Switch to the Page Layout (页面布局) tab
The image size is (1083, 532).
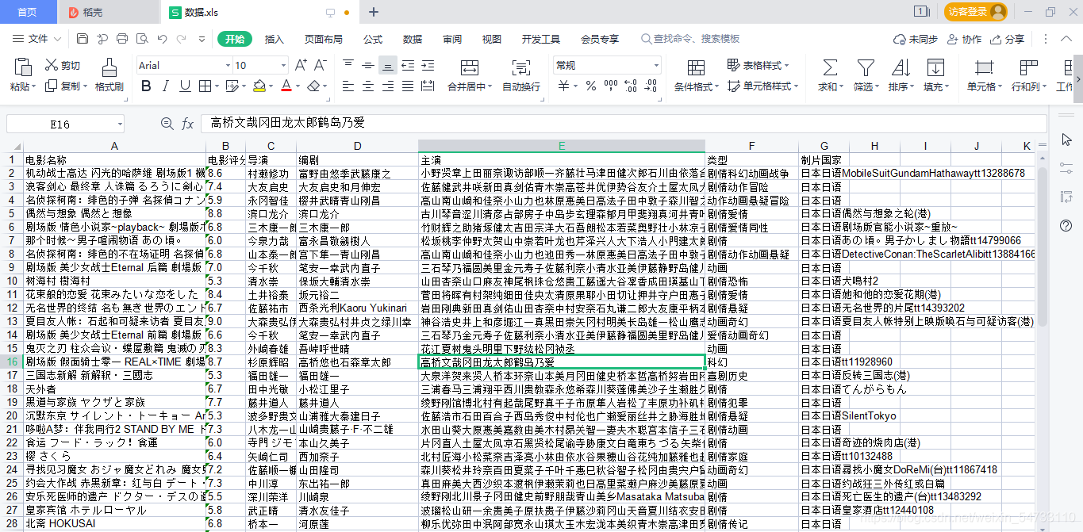point(323,39)
